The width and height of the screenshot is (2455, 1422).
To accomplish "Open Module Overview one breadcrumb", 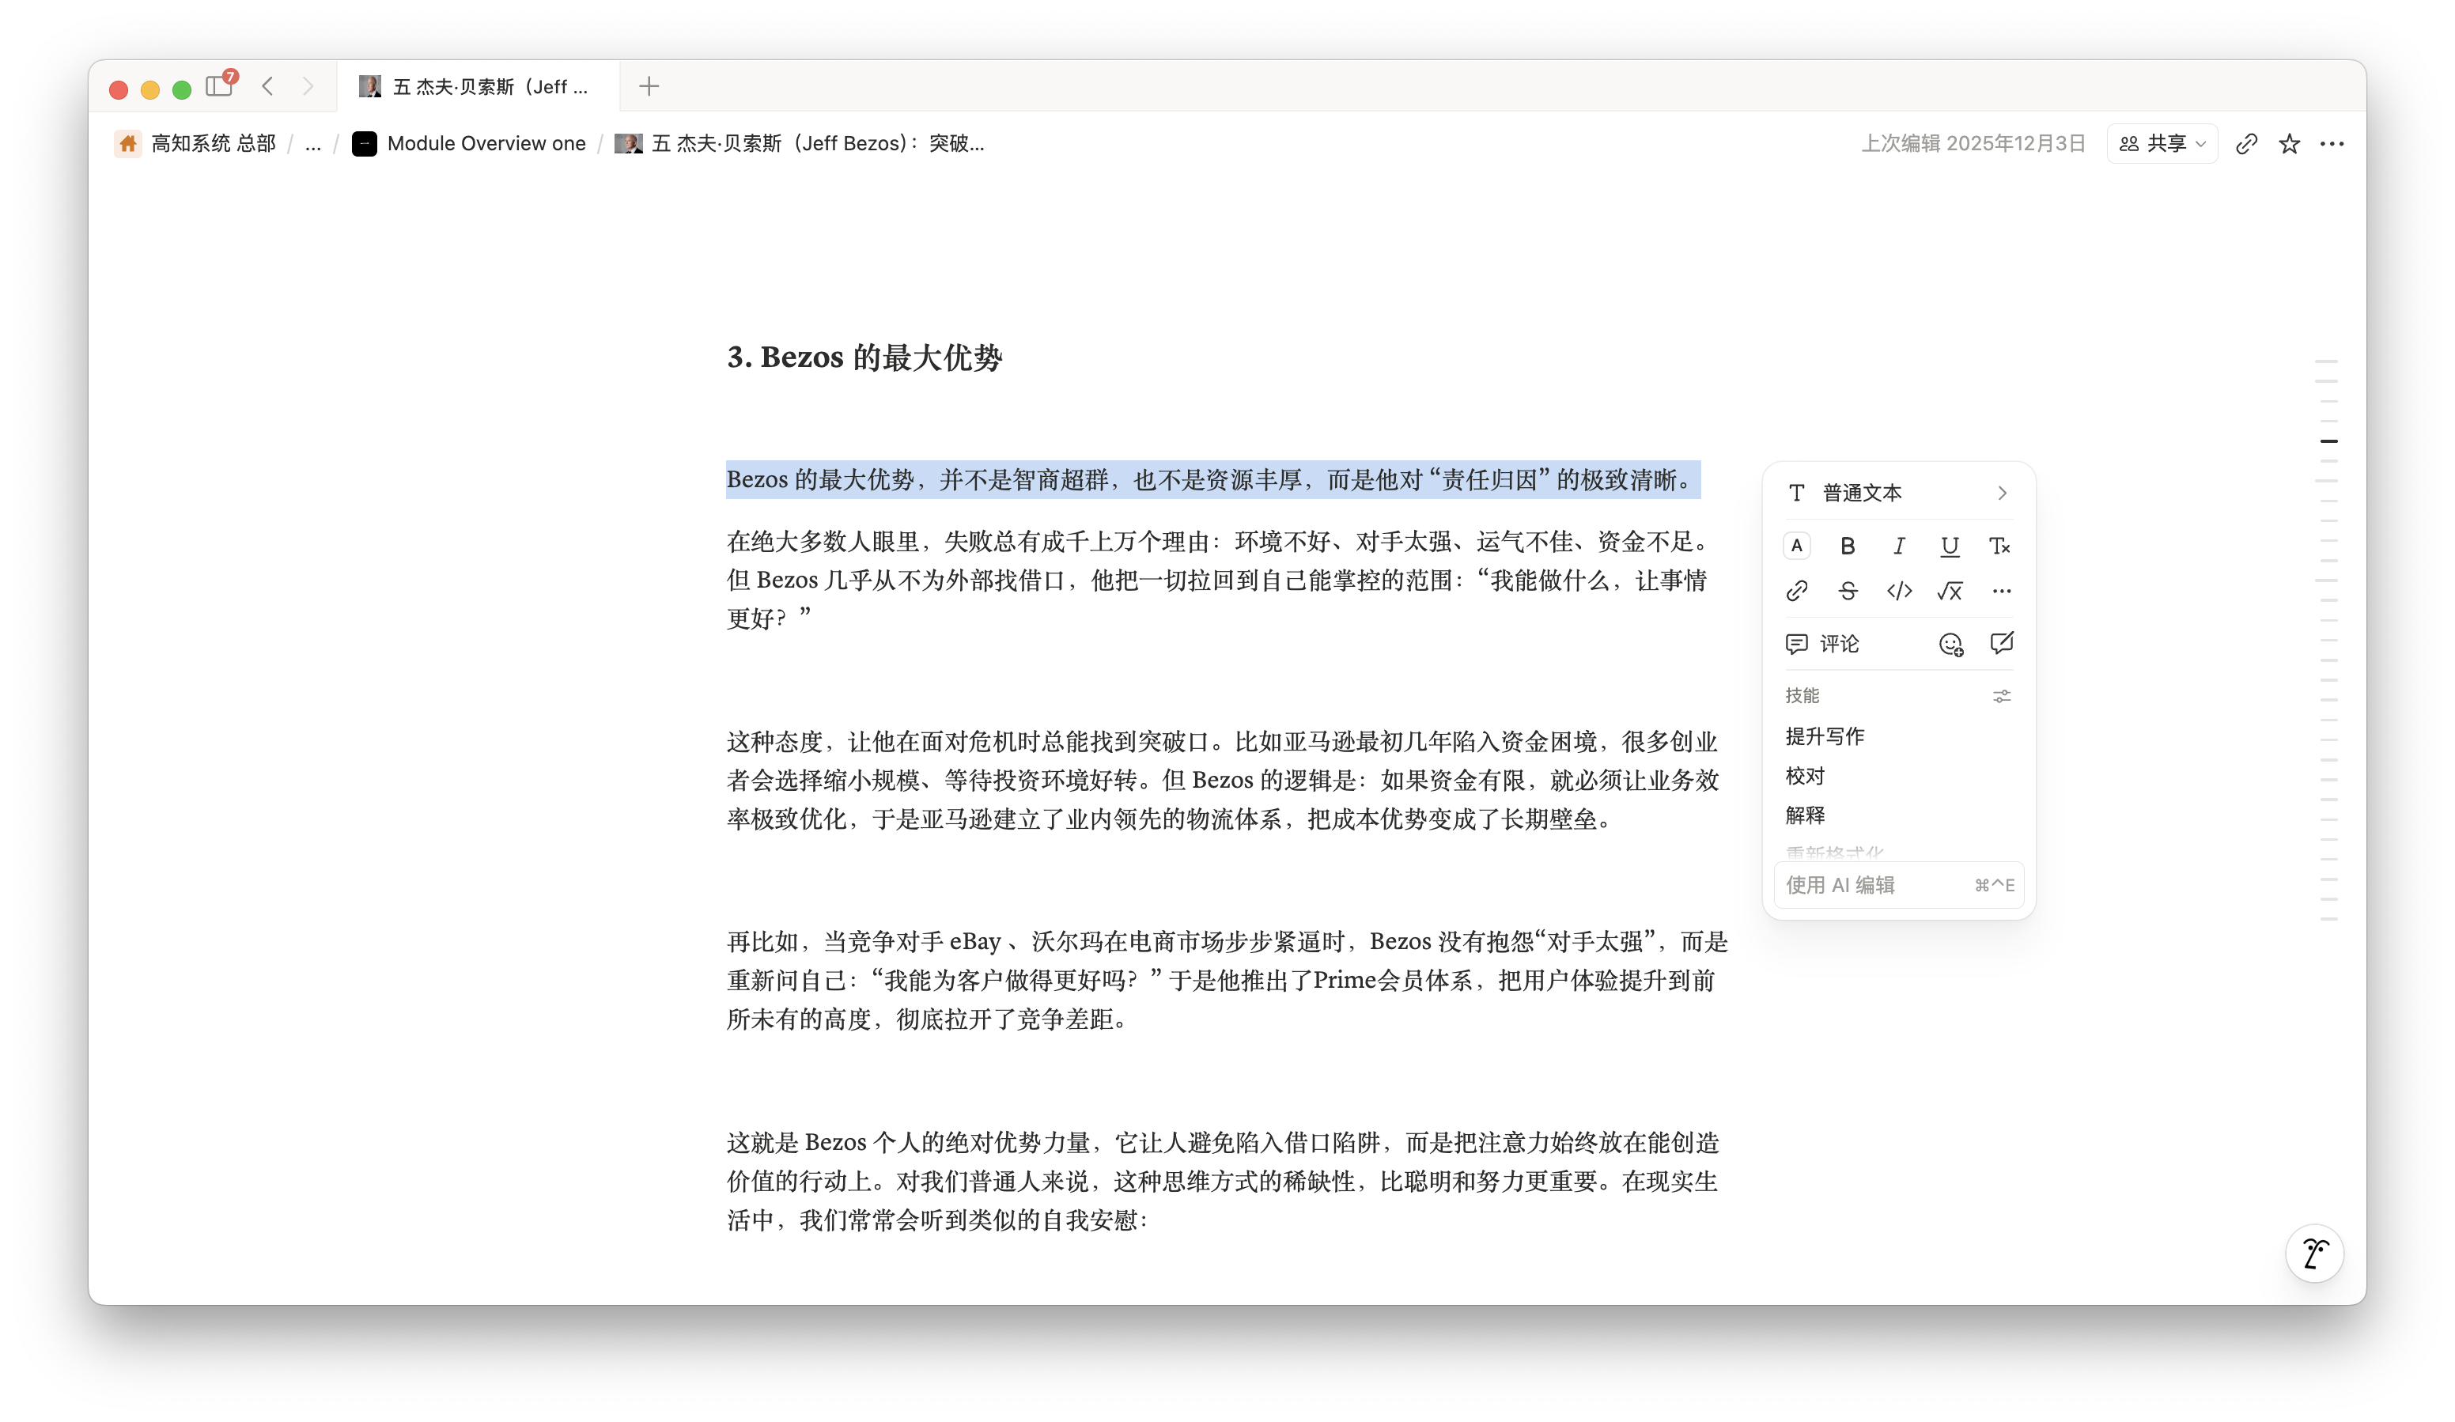I will click(468, 144).
